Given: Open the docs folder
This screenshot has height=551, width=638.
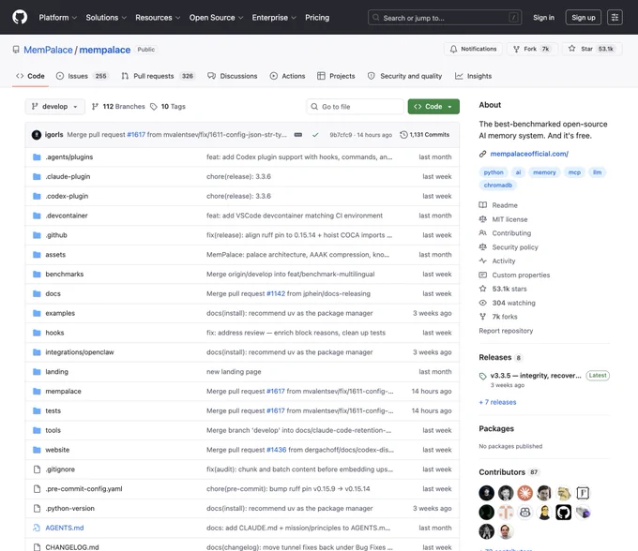Looking at the screenshot, I should click(53, 293).
